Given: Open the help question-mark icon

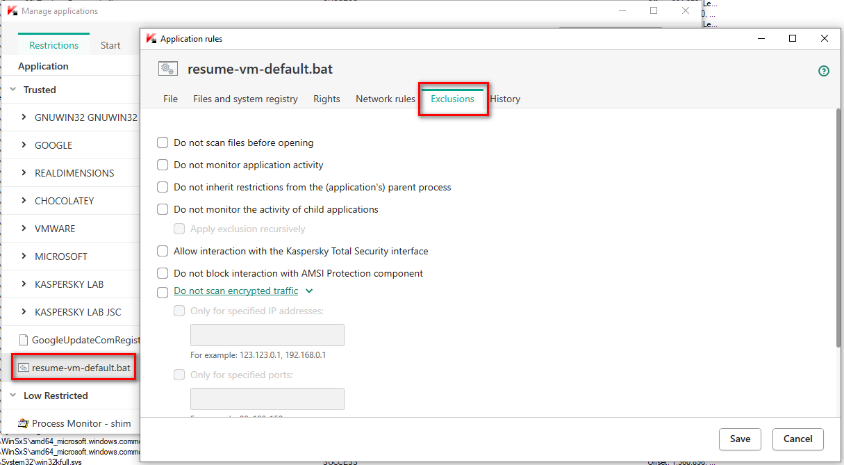Looking at the screenshot, I should (824, 71).
